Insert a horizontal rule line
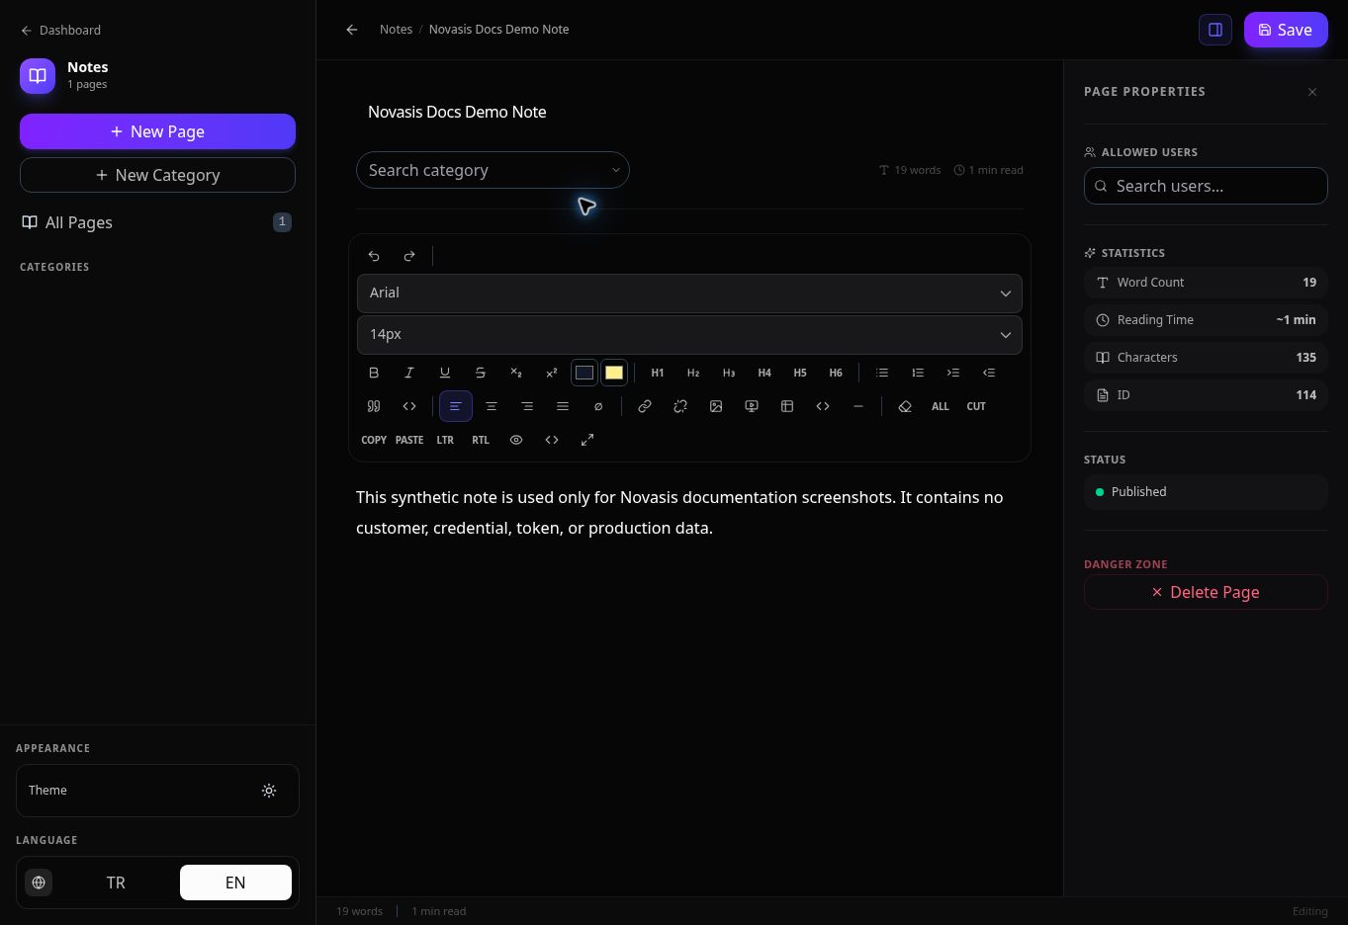Viewport: 1348px width, 925px height. [858, 406]
